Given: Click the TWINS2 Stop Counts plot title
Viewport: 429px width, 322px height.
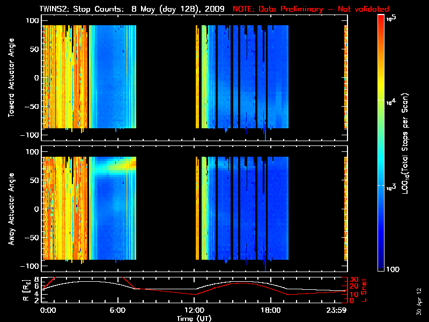Looking at the screenshot, I should 132,9.
